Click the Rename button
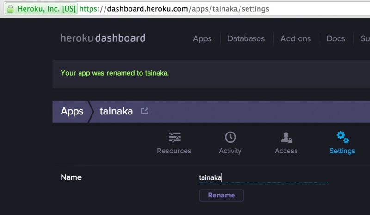 point(222,196)
